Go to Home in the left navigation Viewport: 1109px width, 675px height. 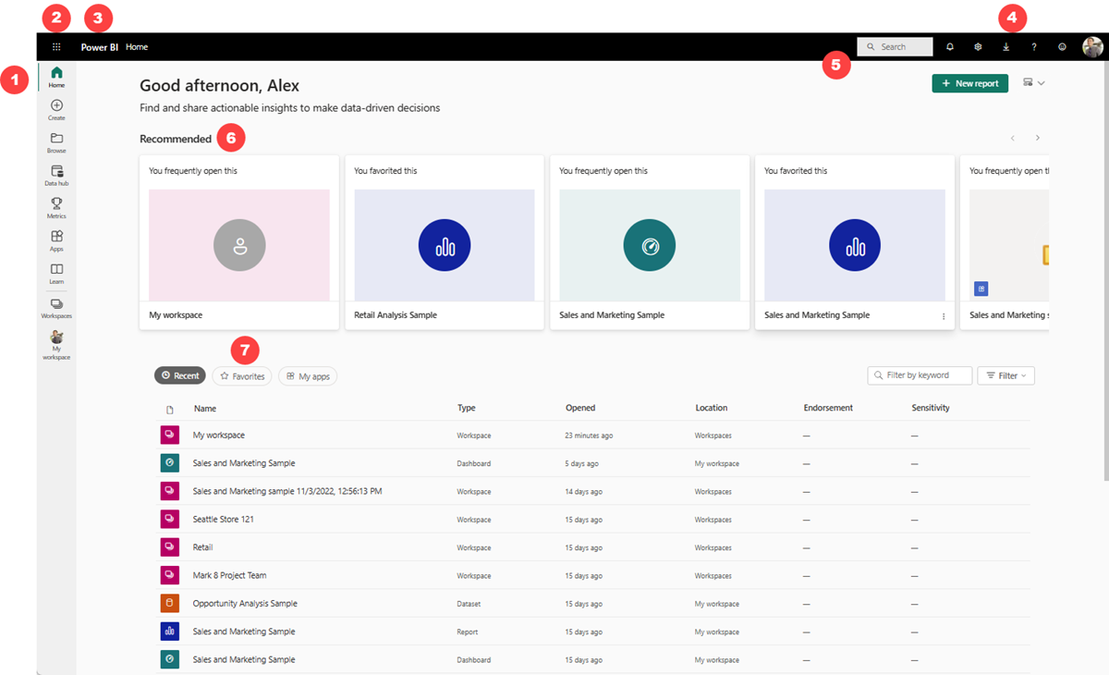pyautogui.click(x=56, y=77)
